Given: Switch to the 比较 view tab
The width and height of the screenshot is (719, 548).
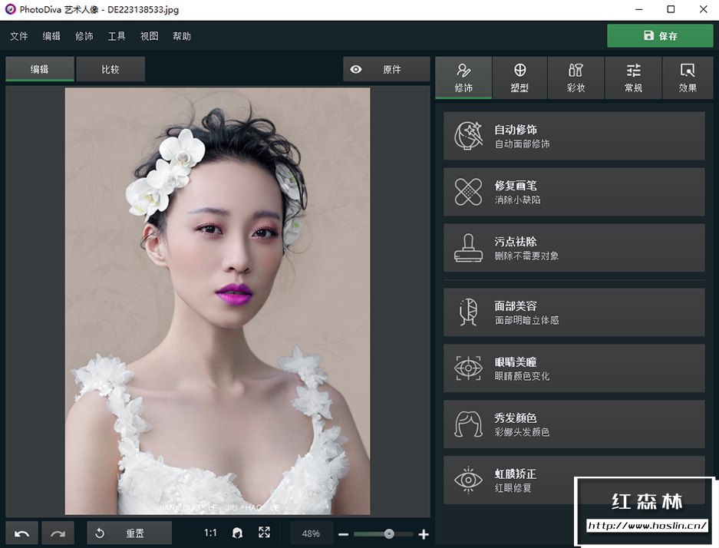Looking at the screenshot, I should pos(110,69).
